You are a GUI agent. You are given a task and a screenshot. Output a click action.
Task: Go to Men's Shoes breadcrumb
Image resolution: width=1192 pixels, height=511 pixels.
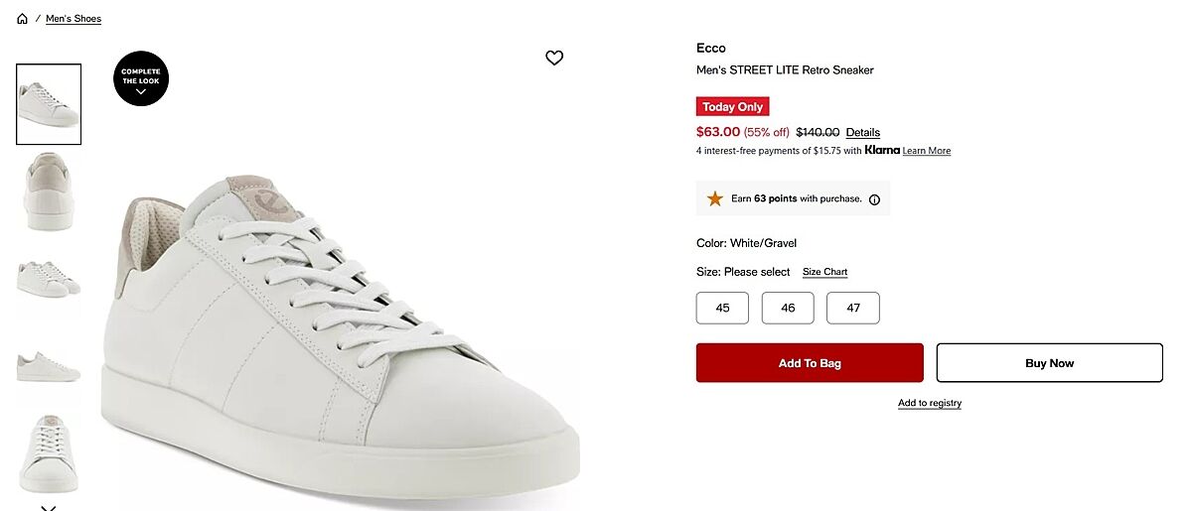tap(74, 19)
